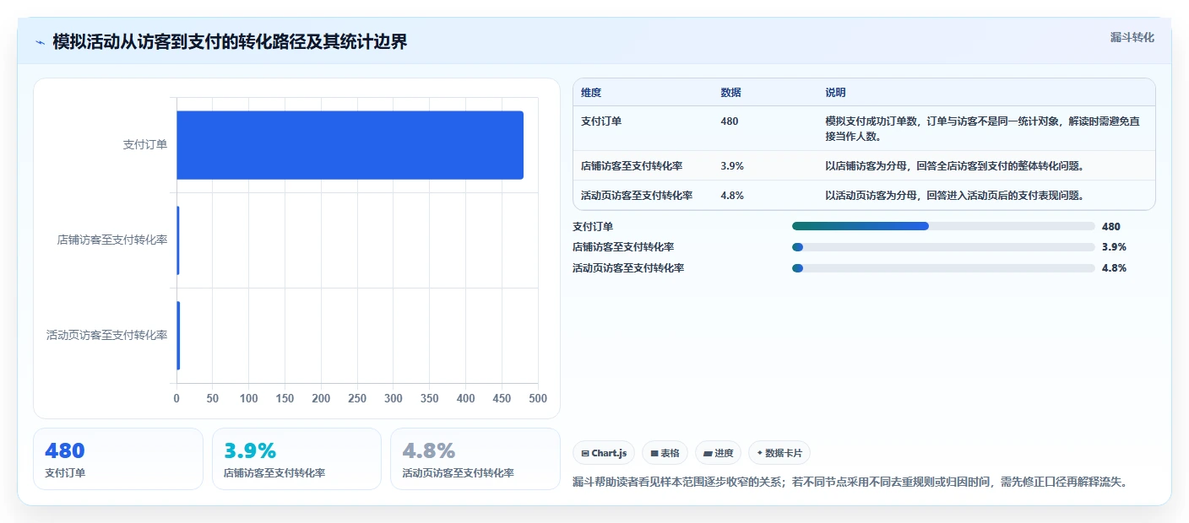Open the 480 支付订单 data card
Screen dimensions: 1189x523
coord(118,459)
